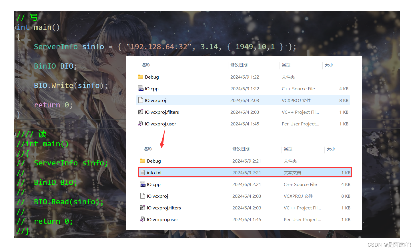Select IO.vcxproj.filters name in upper list
415x250 pixels.
click(x=162, y=112)
